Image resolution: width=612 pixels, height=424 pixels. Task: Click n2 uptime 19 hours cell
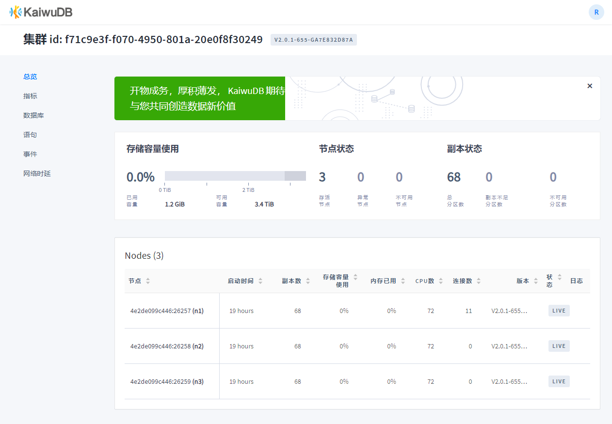242,346
